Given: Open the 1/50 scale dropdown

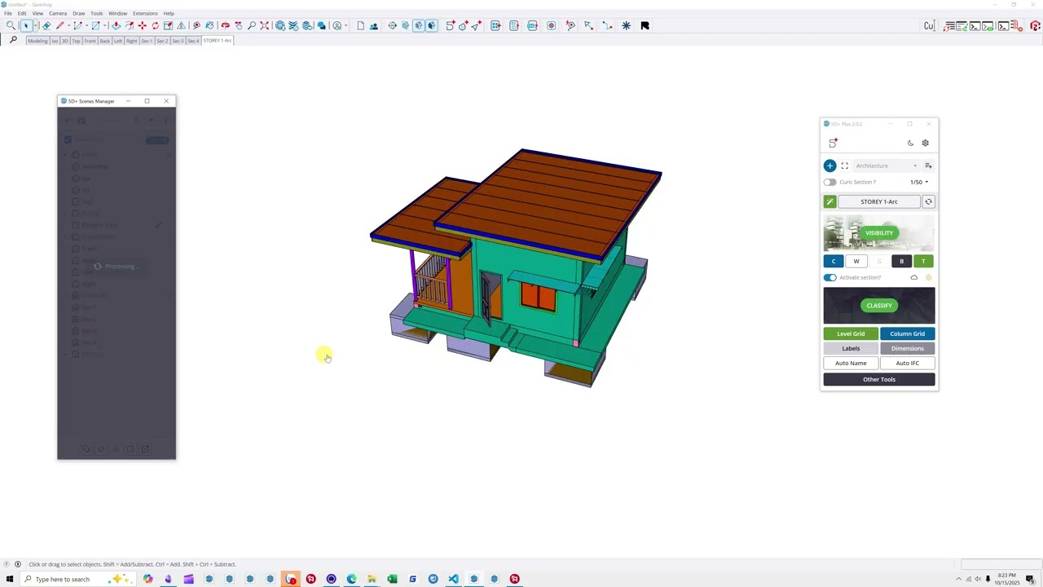Looking at the screenshot, I should click(x=919, y=182).
